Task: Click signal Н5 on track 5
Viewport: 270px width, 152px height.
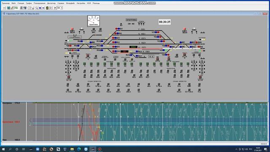Action: click(118, 33)
